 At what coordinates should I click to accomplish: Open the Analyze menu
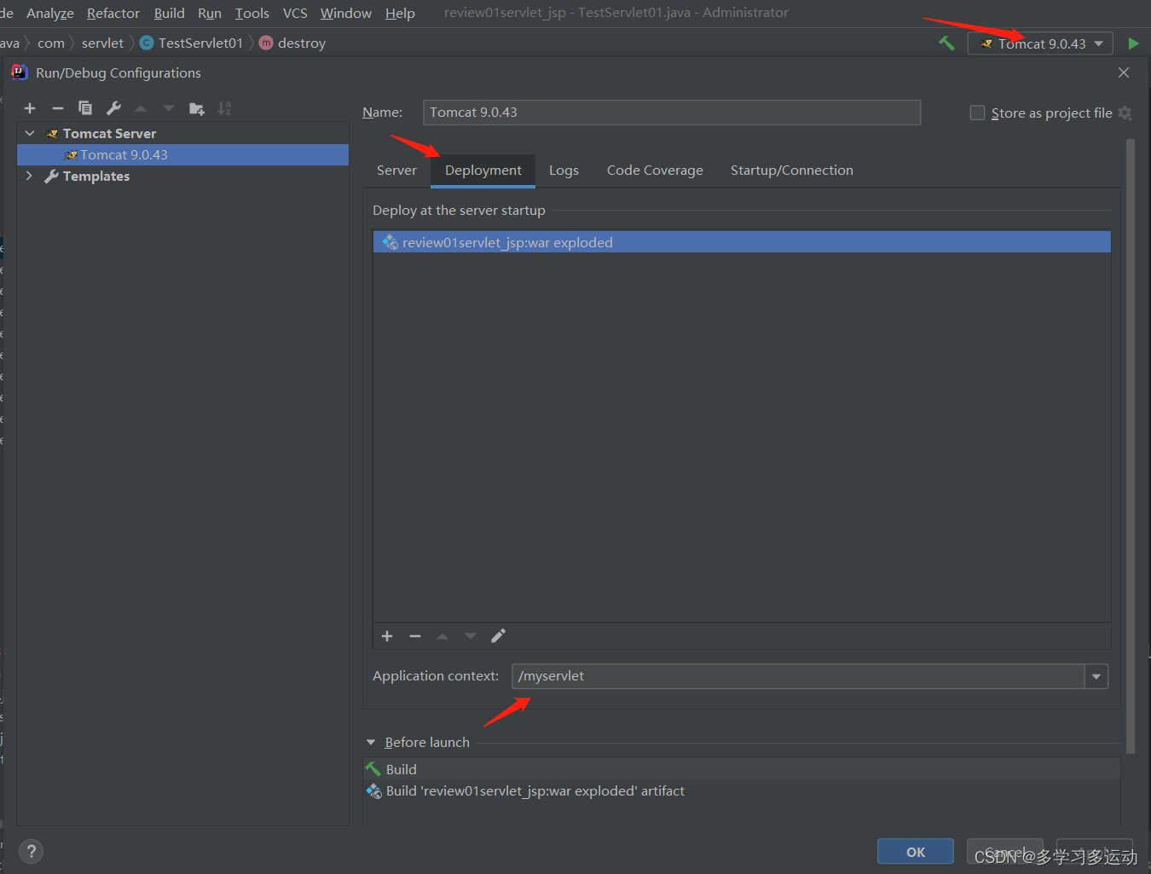[x=50, y=13]
